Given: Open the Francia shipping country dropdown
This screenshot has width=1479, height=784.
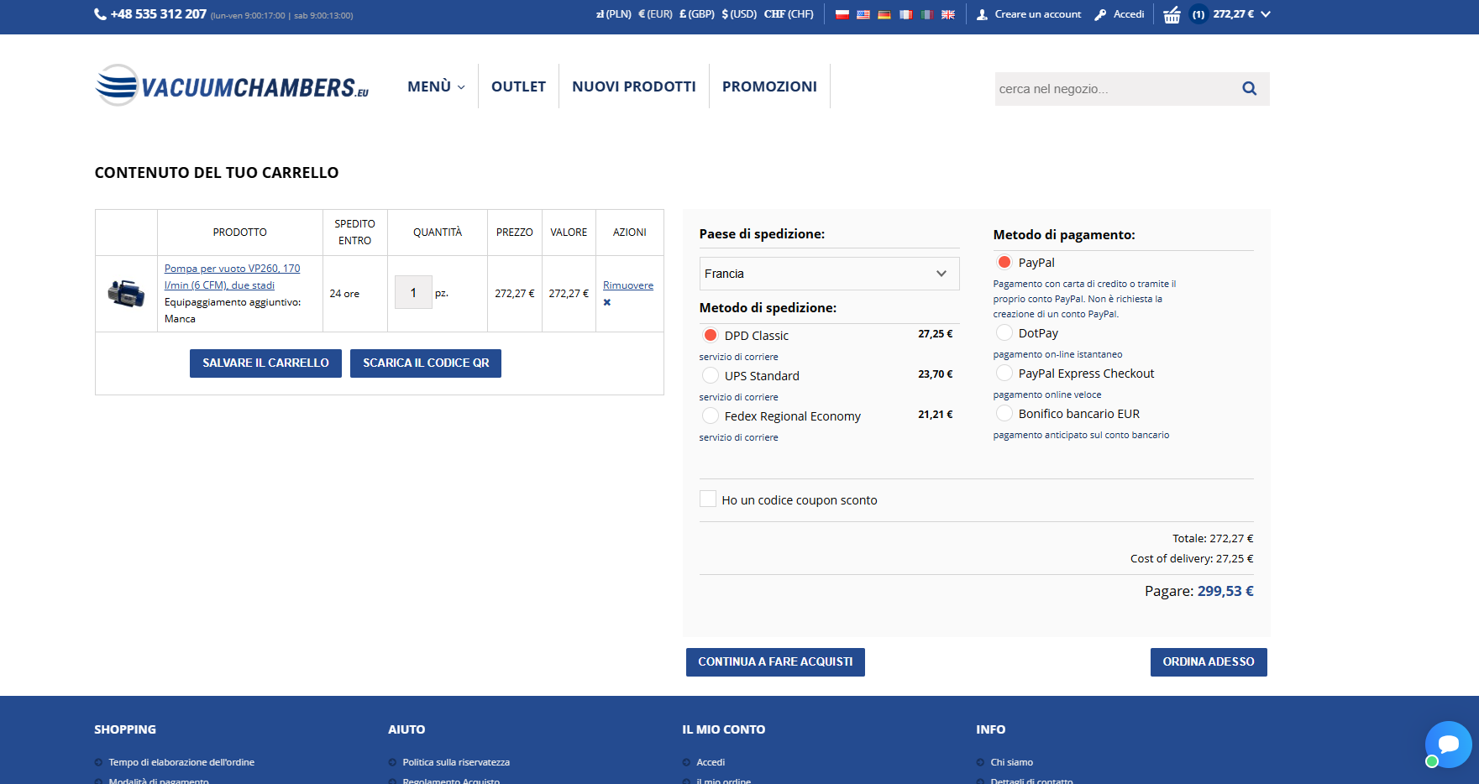Looking at the screenshot, I should tap(828, 274).
